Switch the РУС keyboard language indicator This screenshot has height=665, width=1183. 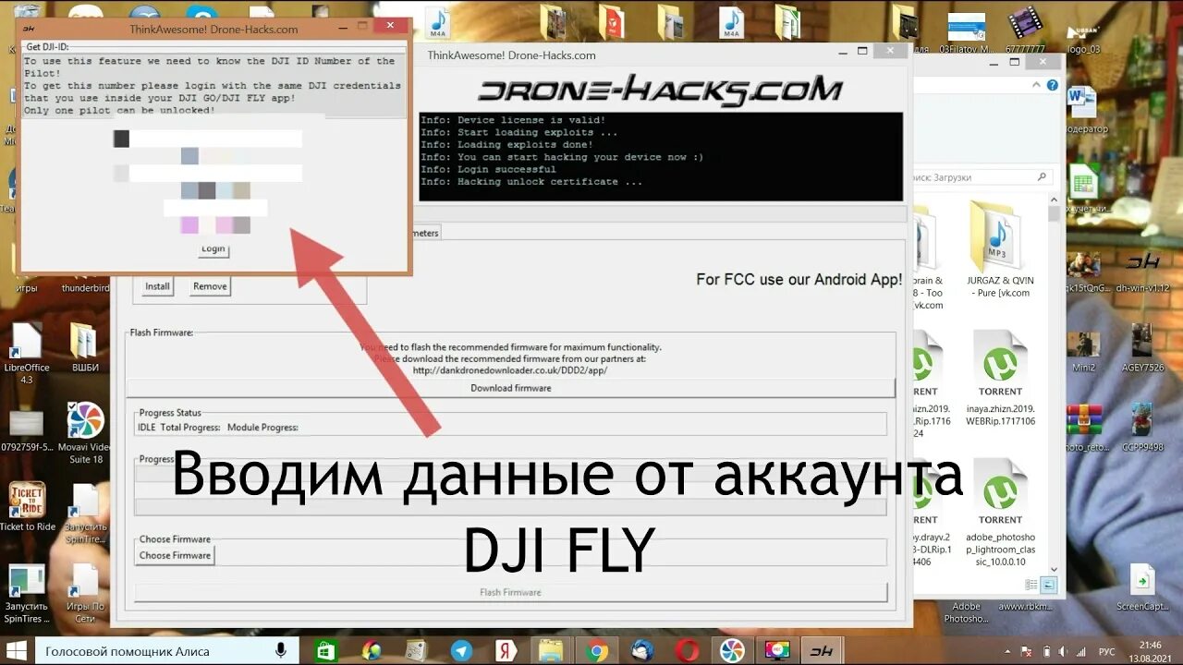(x=1106, y=651)
